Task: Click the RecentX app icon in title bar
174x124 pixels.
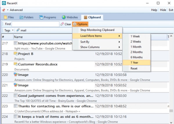Action: click(x=4, y=3)
